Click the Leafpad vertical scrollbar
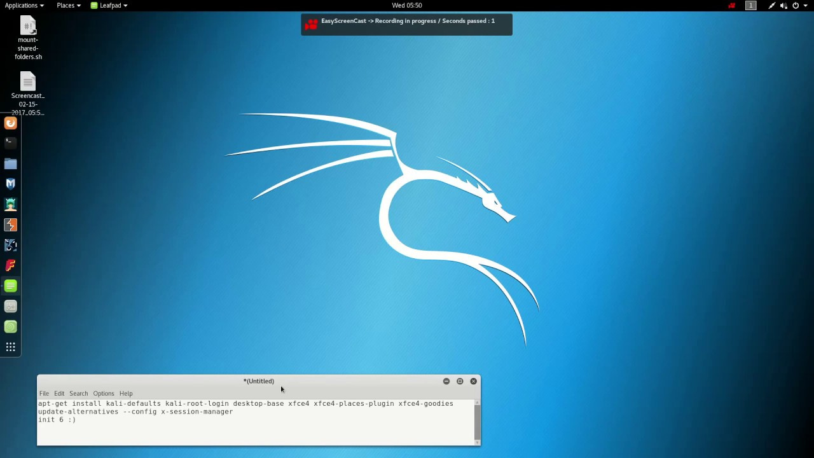Image resolution: width=814 pixels, height=458 pixels. tap(477, 422)
